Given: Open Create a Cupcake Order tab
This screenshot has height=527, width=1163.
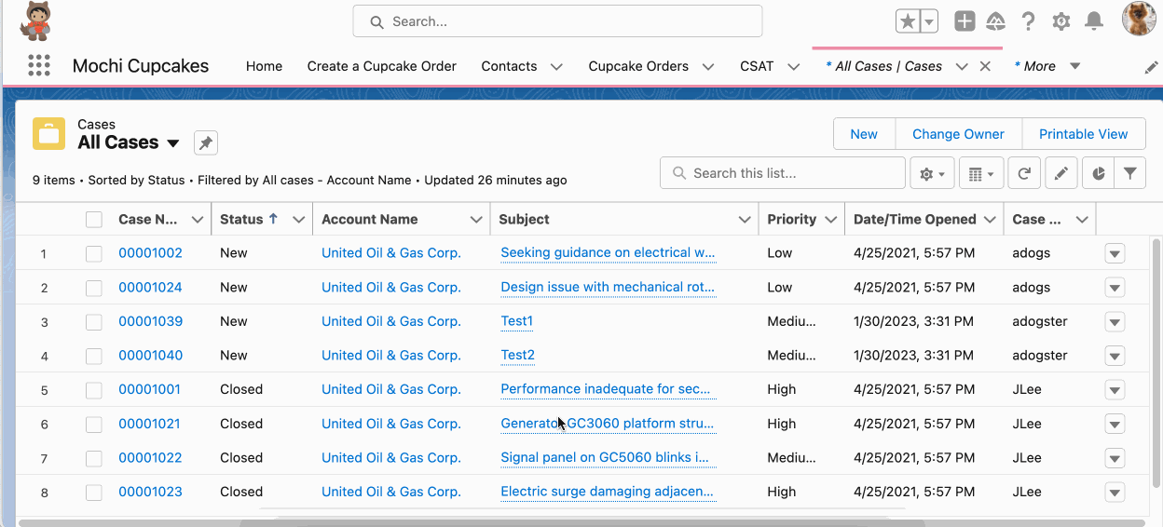Looking at the screenshot, I should [382, 66].
